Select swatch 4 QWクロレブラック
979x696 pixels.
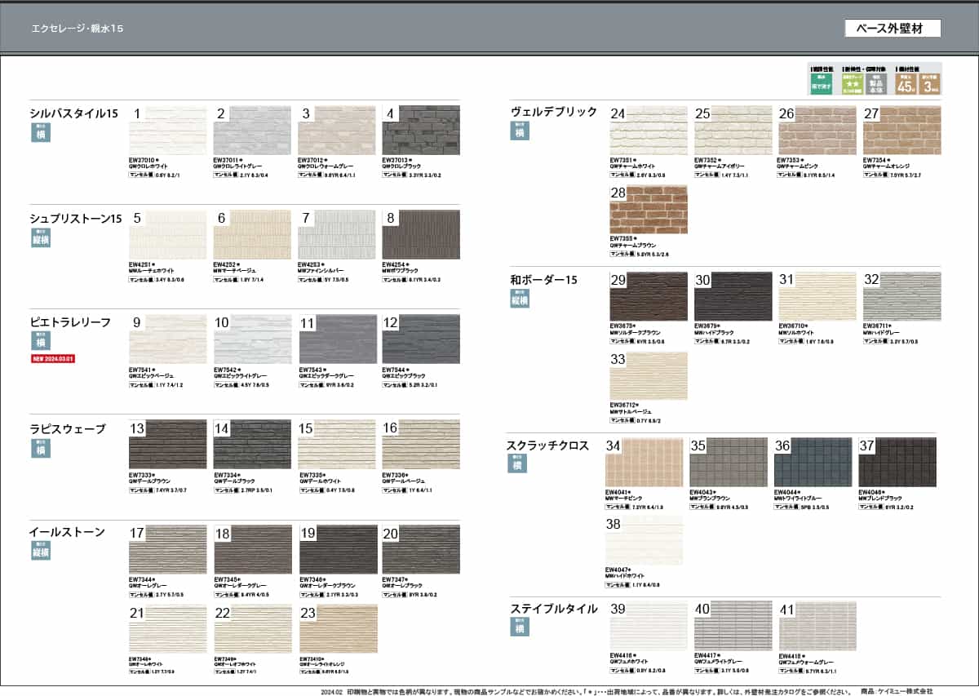[421, 131]
